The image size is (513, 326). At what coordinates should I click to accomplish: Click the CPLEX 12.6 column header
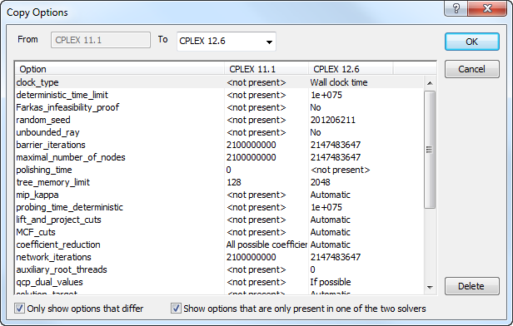coord(351,69)
